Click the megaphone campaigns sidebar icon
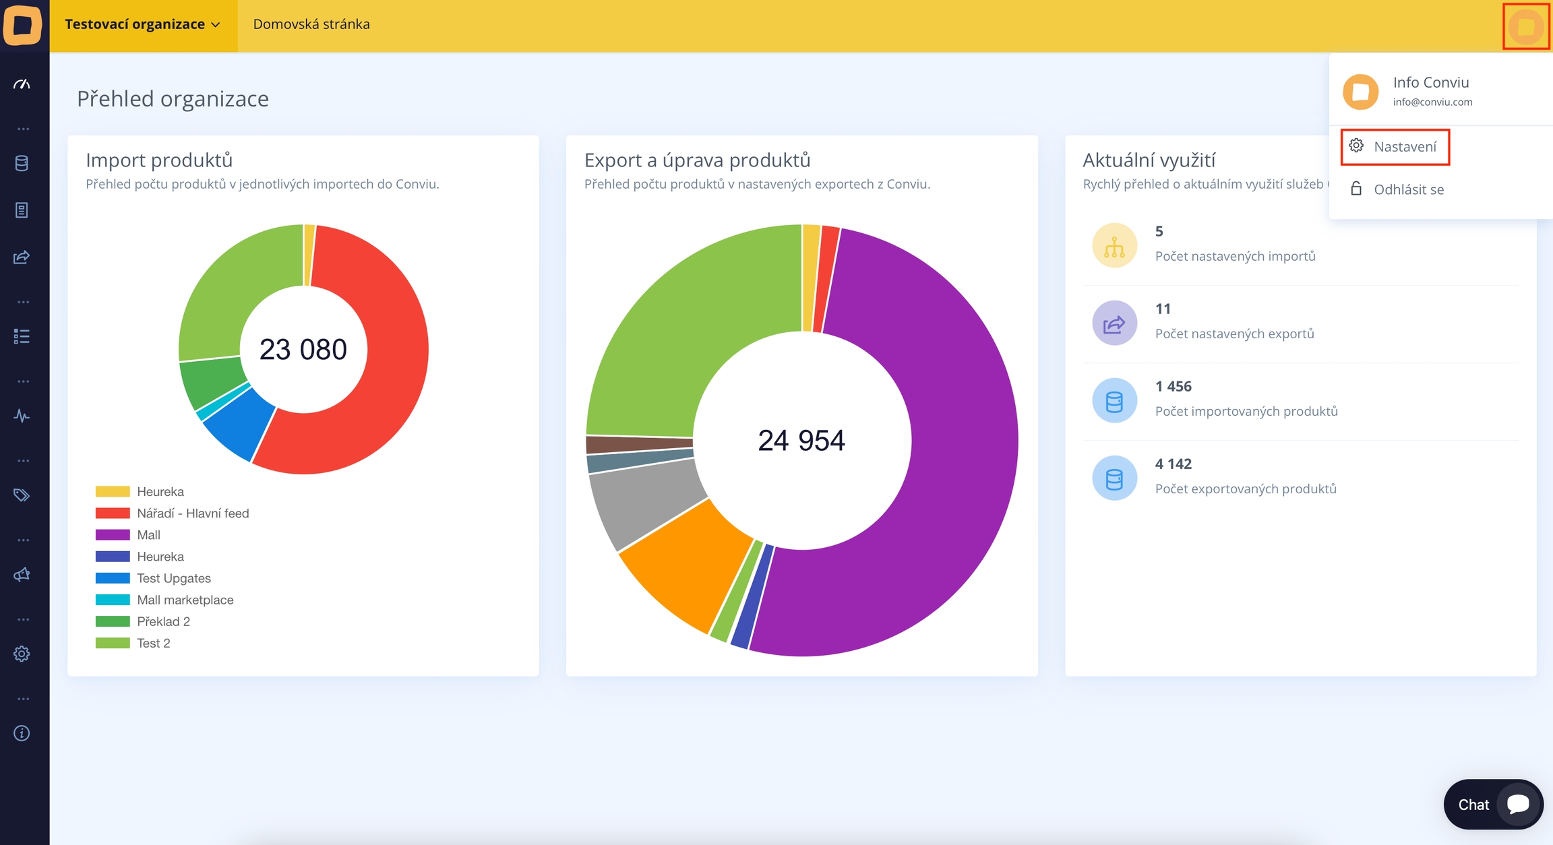 22,575
